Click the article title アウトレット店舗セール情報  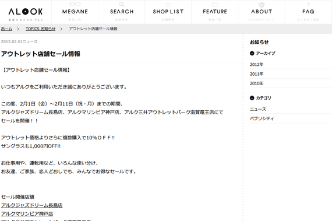[41, 54]
